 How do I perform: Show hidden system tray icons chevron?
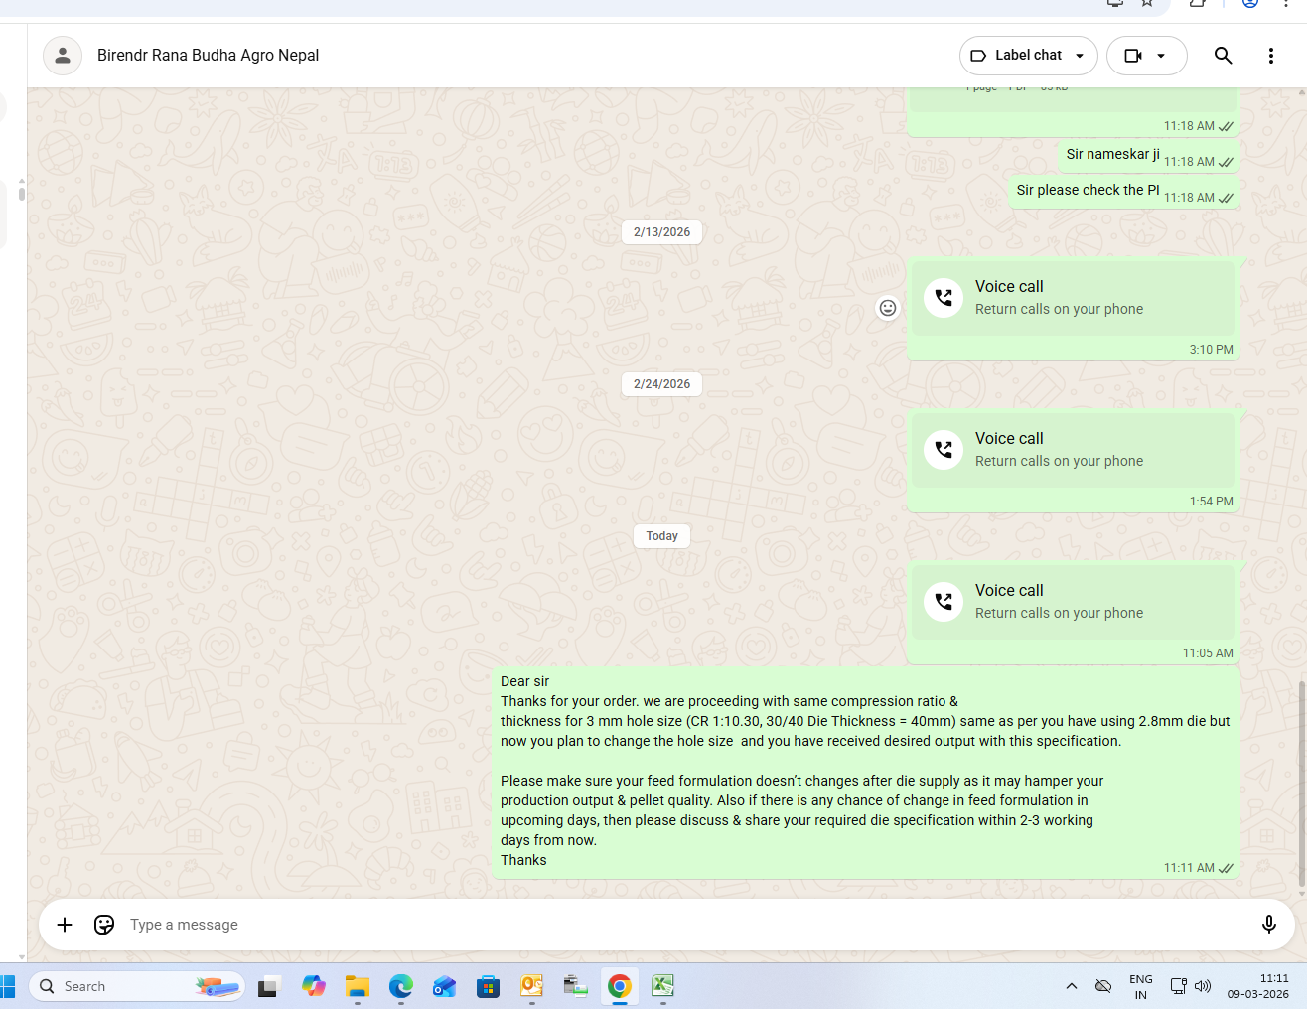1071,986
